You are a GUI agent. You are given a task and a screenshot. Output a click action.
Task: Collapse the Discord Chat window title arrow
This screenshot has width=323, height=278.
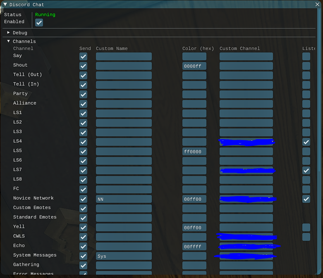point(5,5)
